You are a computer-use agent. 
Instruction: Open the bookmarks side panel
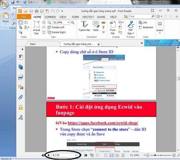(21, 57)
